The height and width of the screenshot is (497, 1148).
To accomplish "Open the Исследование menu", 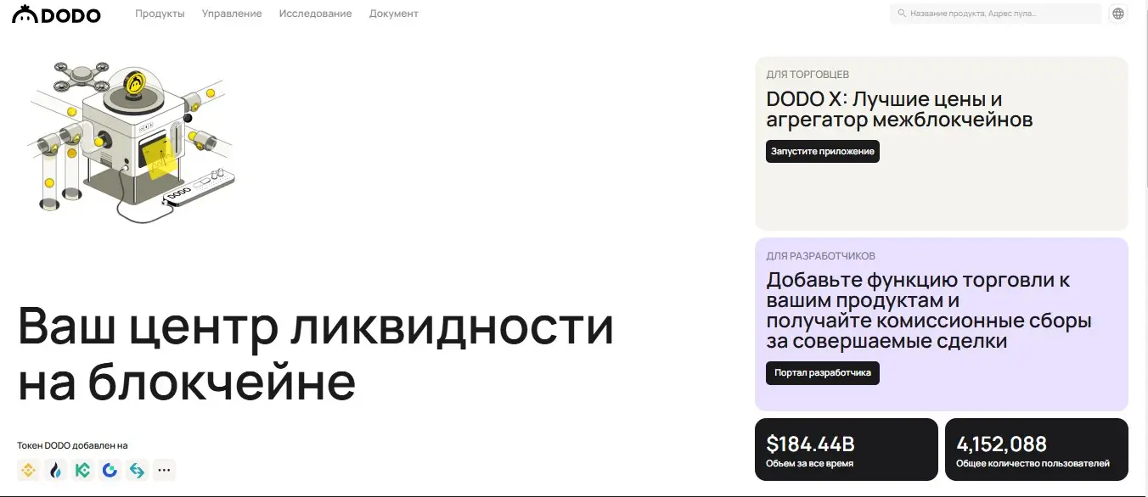I will pyautogui.click(x=315, y=14).
